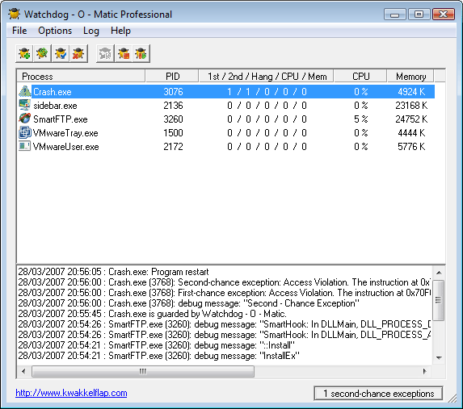The width and height of the screenshot is (463, 409).
Task: Minimize the Watchdog window
Action: click(395, 15)
